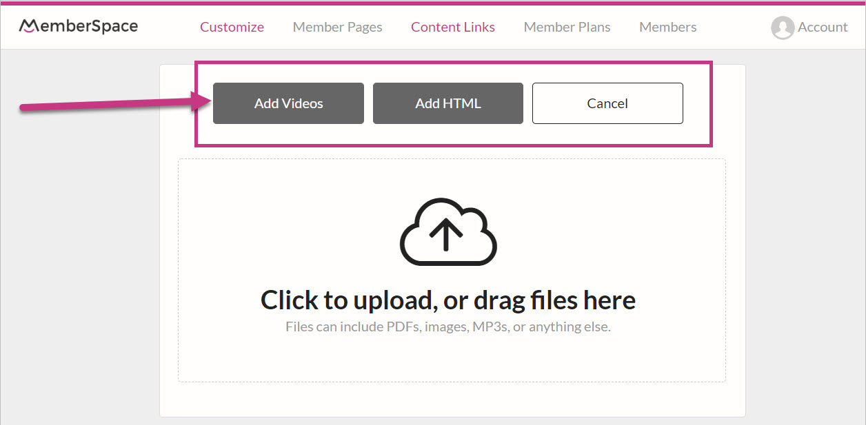
Task: Cancel the content upload
Action: pos(607,103)
